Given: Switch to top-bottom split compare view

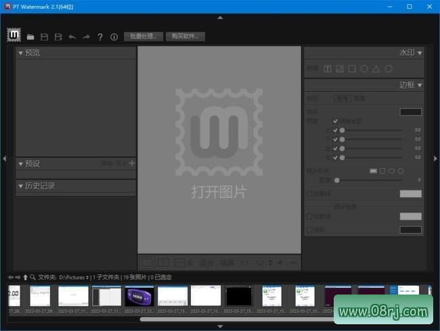Looking at the screenshot, I should (179, 263).
